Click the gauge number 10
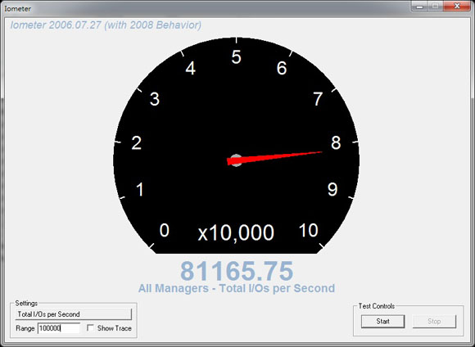 [x=308, y=231]
